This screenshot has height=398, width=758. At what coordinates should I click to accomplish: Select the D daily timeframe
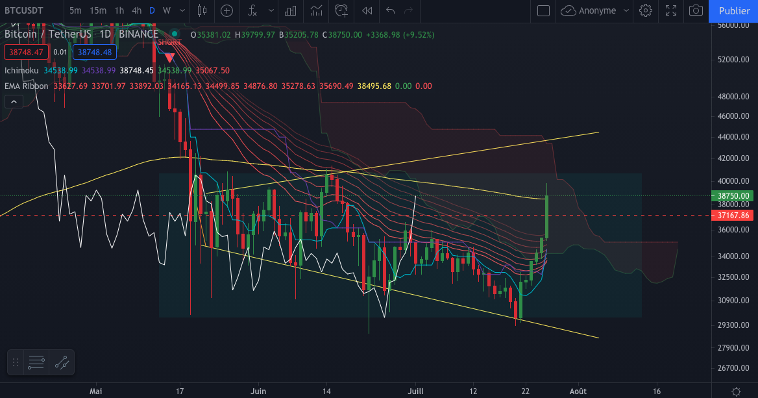coord(152,11)
